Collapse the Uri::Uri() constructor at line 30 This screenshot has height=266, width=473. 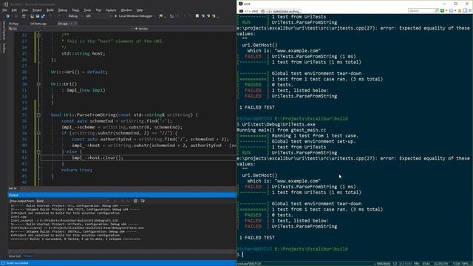coord(38,84)
